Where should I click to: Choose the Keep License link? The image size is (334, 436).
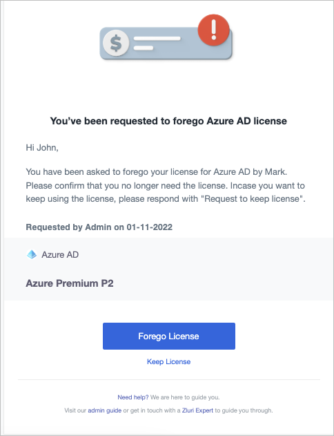(x=169, y=361)
